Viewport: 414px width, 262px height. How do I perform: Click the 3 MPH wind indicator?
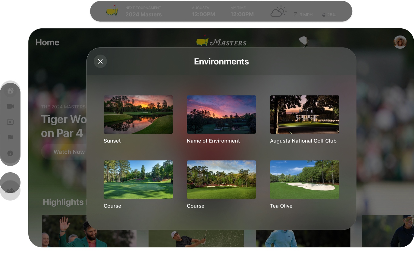(x=303, y=14)
